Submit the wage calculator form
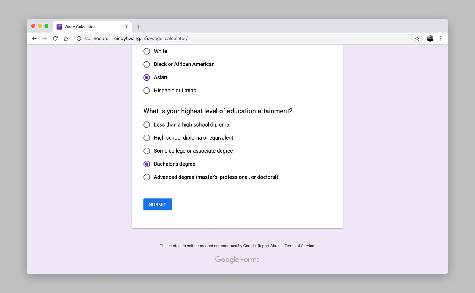 click(x=158, y=204)
